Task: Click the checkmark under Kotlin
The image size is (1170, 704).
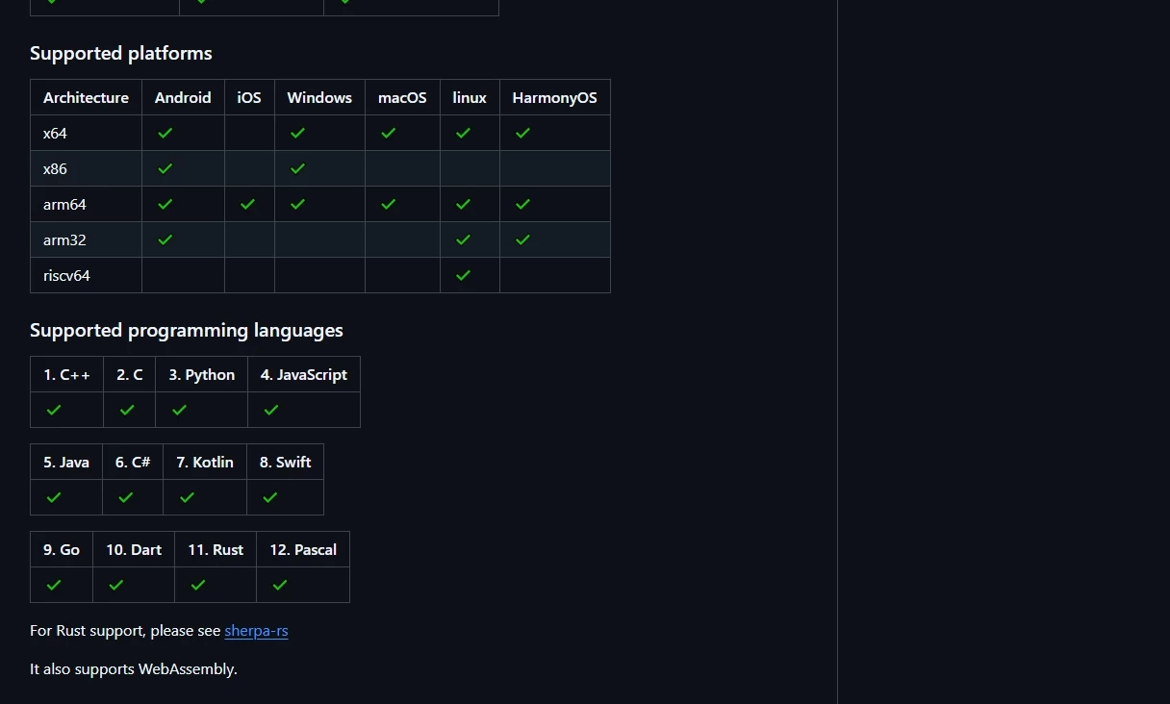Action: click(x=187, y=498)
